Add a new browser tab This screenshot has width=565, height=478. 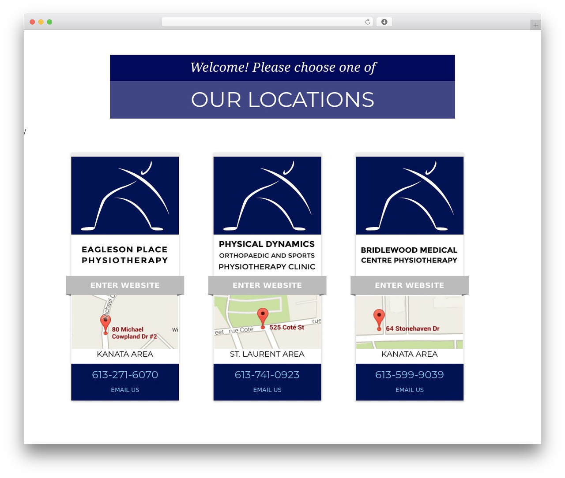[x=535, y=25]
